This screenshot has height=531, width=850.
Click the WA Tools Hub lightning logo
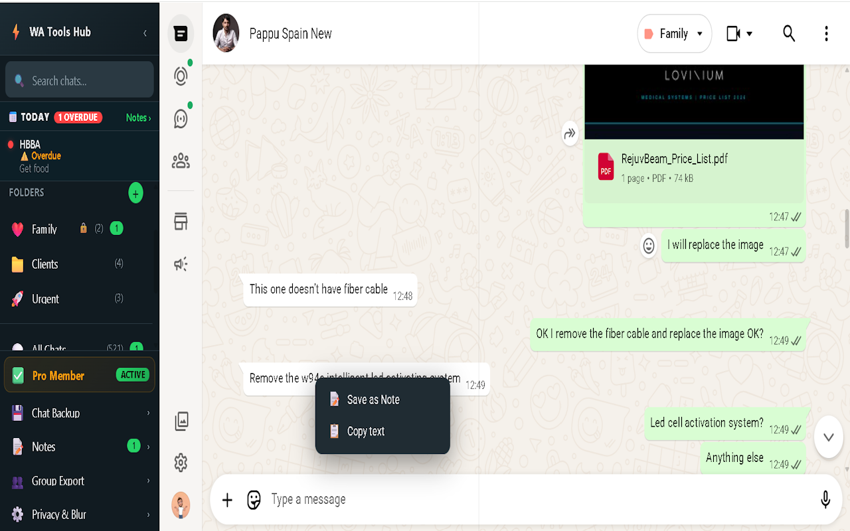pyautogui.click(x=16, y=31)
